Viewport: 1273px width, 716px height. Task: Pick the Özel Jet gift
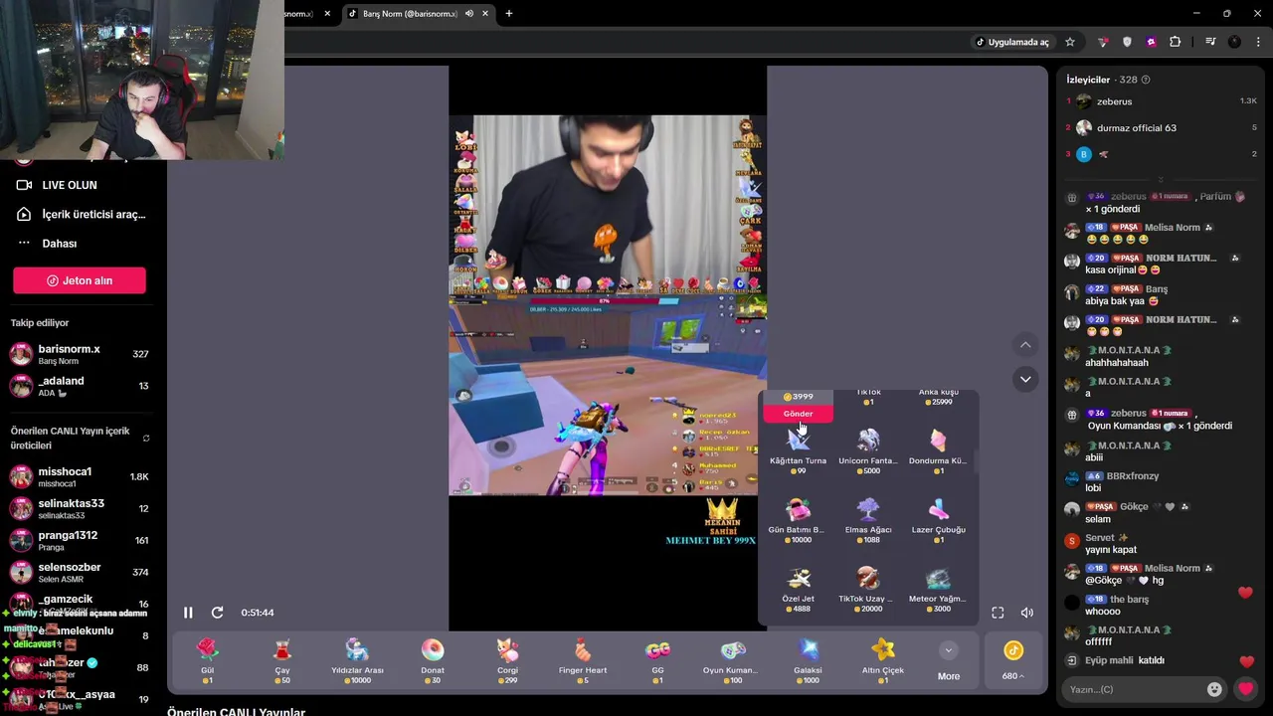(x=798, y=589)
